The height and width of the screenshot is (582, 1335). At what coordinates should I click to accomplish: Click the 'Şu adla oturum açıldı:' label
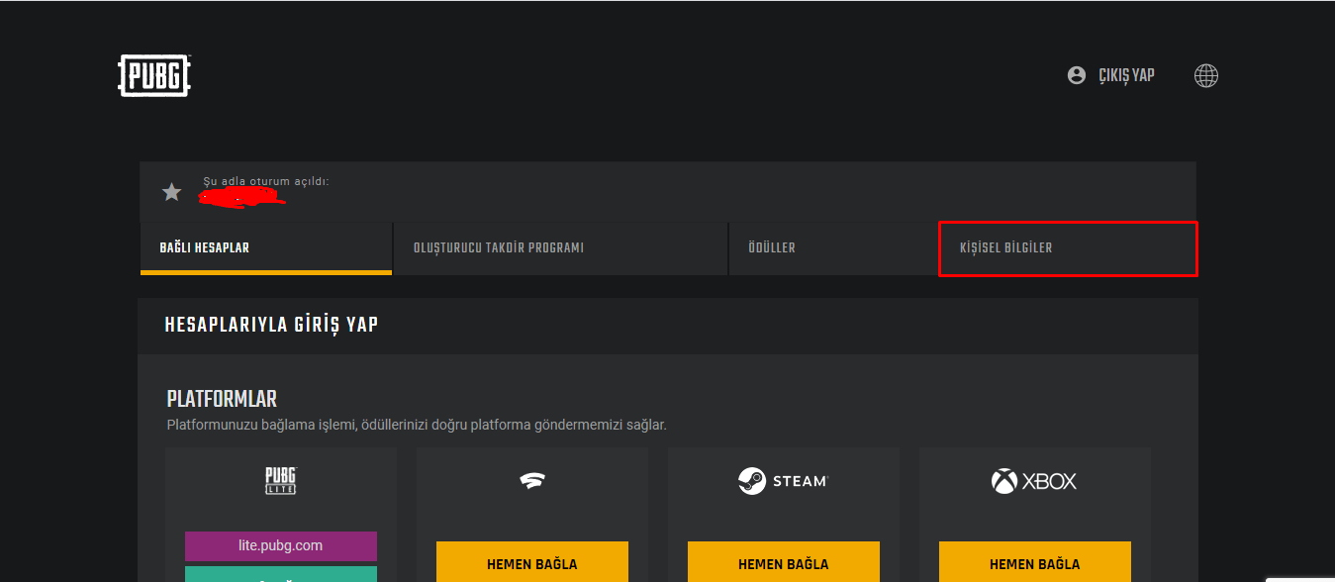click(x=265, y=181)
